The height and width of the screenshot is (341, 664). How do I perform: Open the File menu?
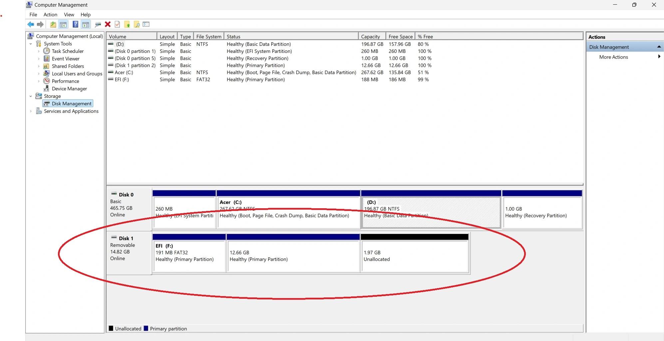[33, 15]
